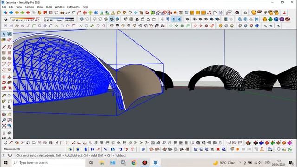Click the Zoom Extents tool
The image size is (297, 167).
click(x=4, y=126)
